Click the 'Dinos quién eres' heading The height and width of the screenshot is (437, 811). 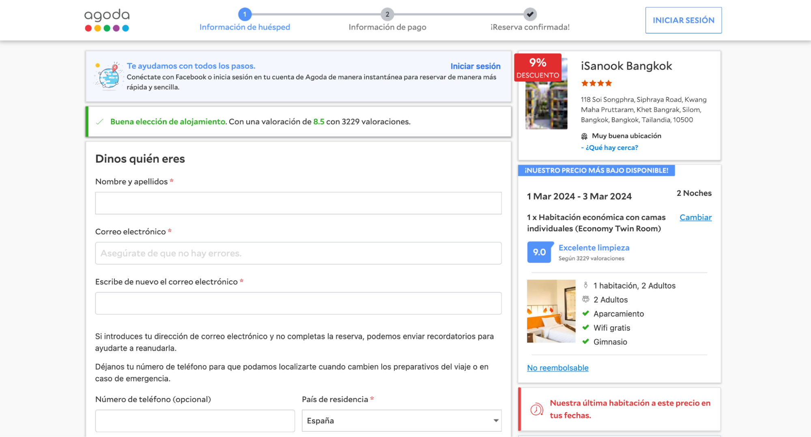140,159
